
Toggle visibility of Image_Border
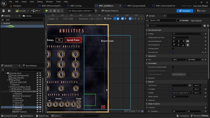(40, 78)
